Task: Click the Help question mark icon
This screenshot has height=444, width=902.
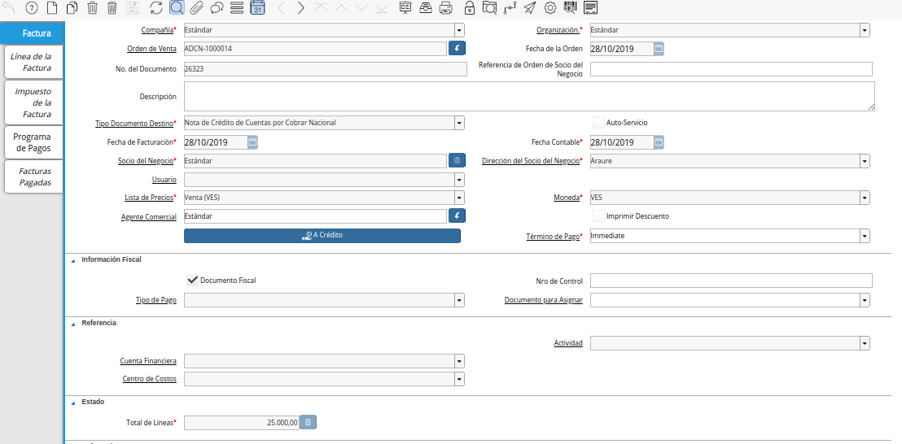Action: coord(31,8)
